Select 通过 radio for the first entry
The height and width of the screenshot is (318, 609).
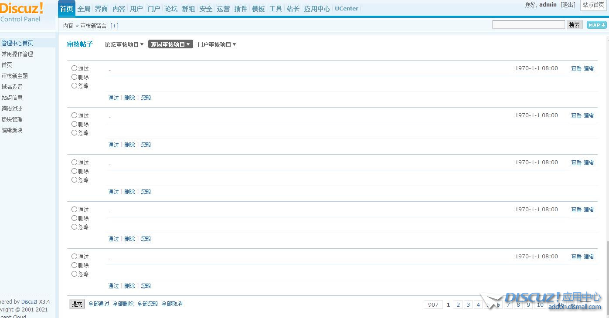pos(74,68)
